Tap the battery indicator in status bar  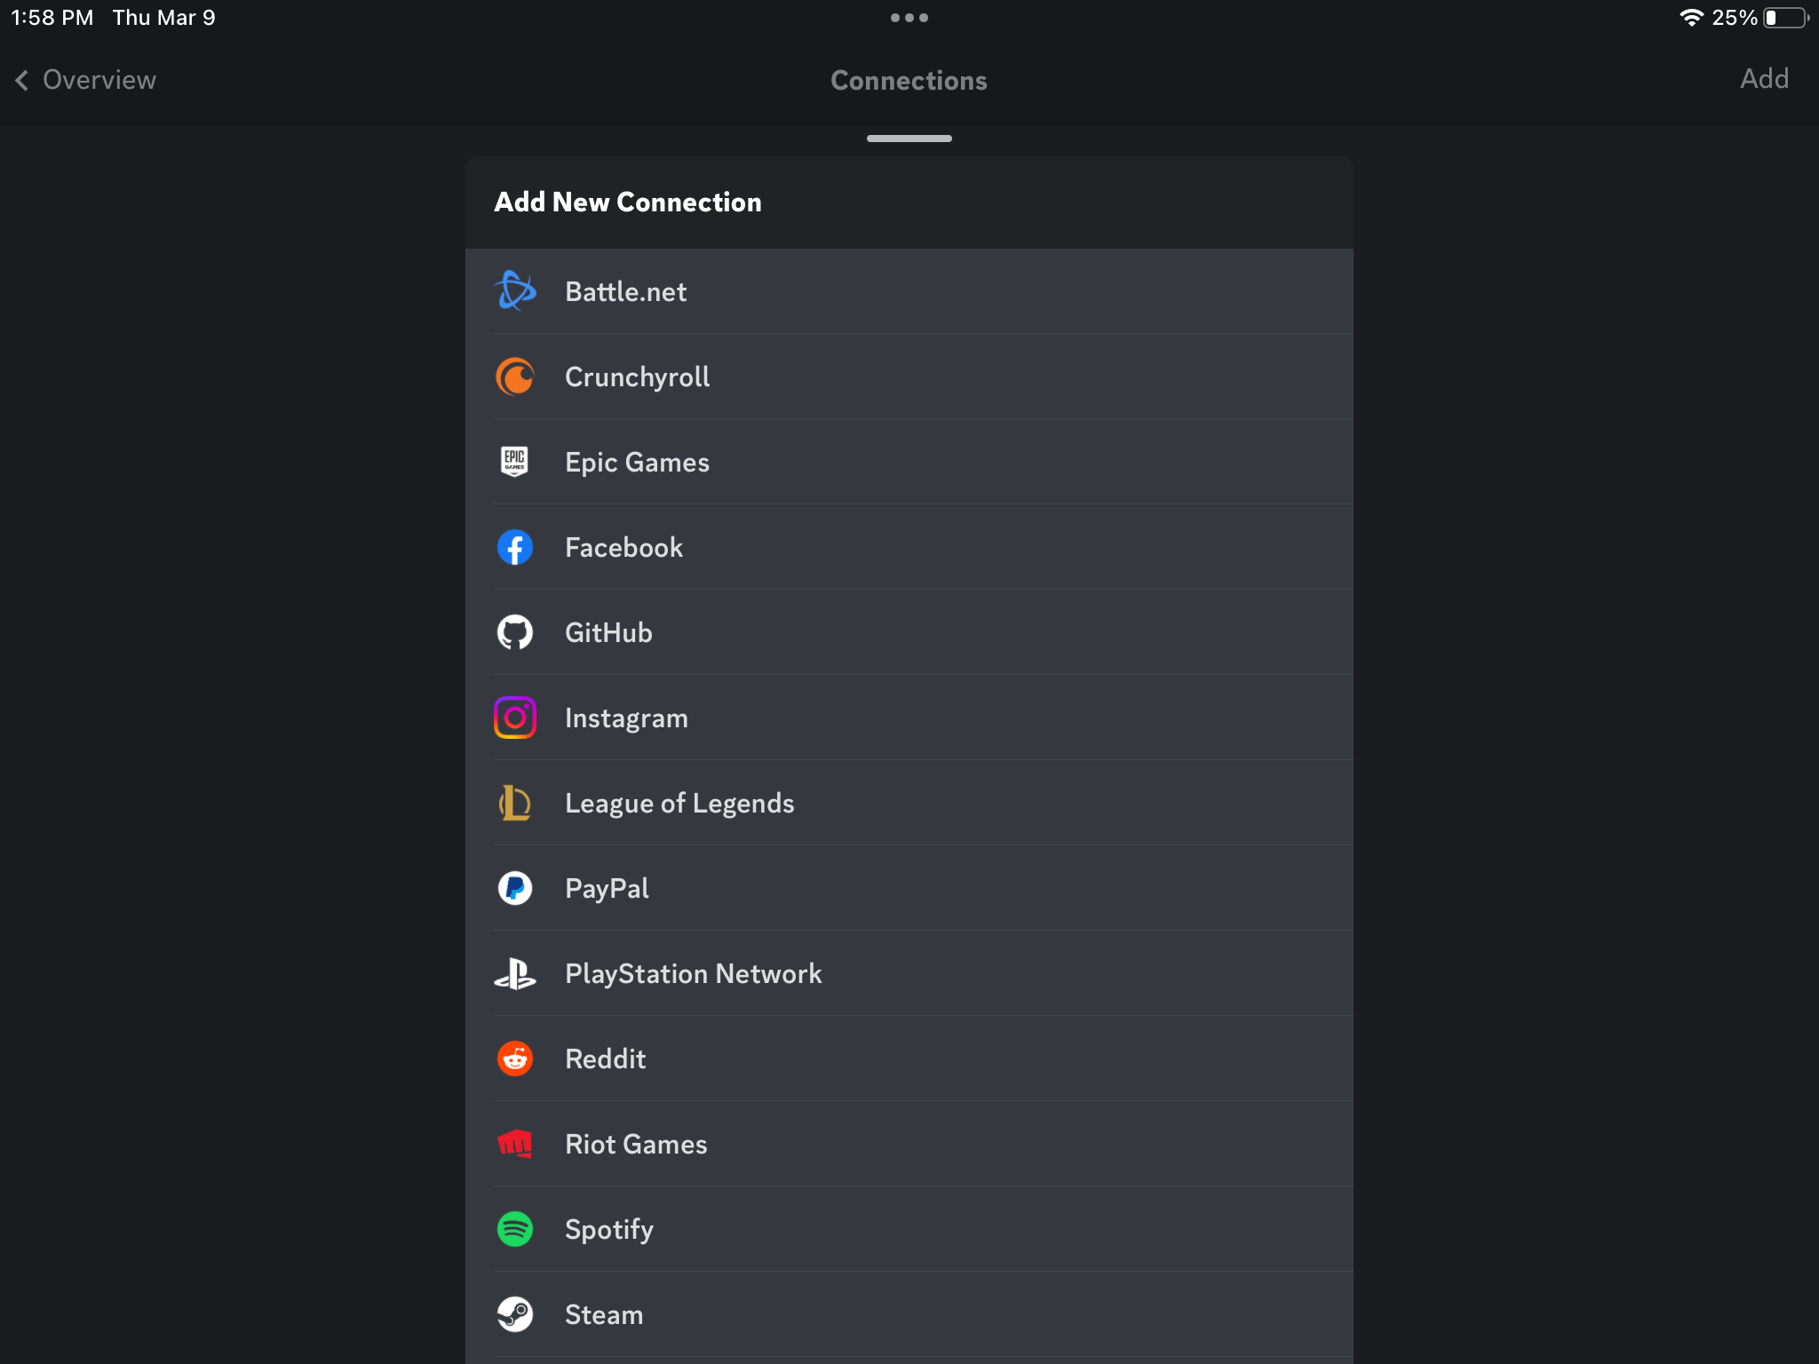pos(1785,18)
